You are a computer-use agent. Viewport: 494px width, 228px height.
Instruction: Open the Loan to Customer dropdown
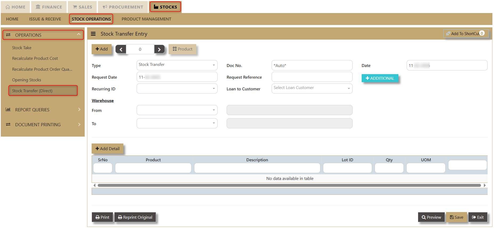[312, 88]
